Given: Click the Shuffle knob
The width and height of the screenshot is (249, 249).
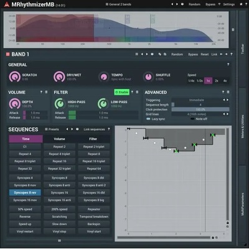Looking at the screenshot, I should tap(148, 77).
